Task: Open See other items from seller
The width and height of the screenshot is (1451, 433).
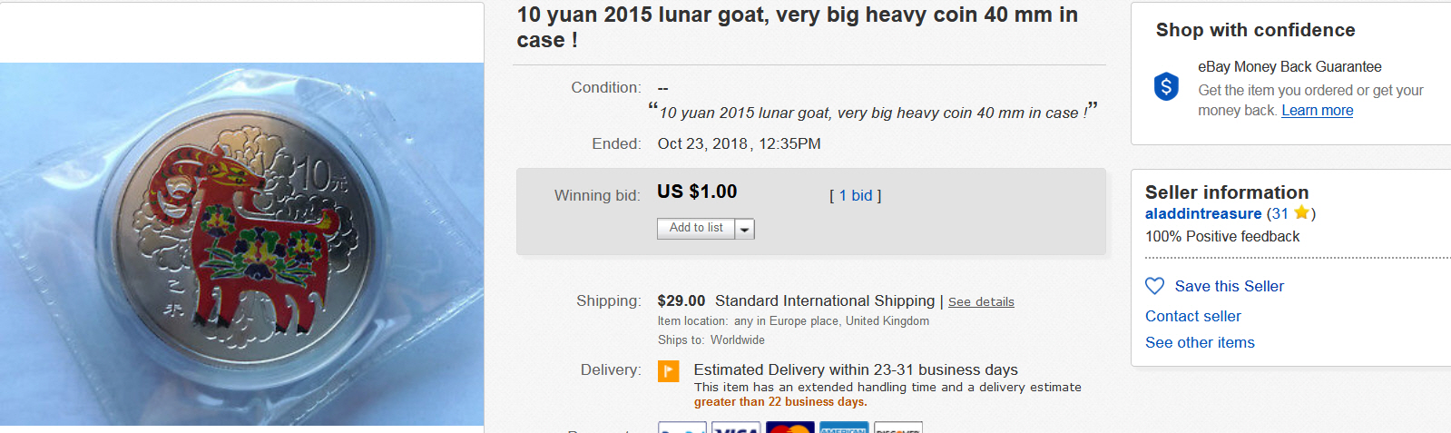Action: point(1200,342)
